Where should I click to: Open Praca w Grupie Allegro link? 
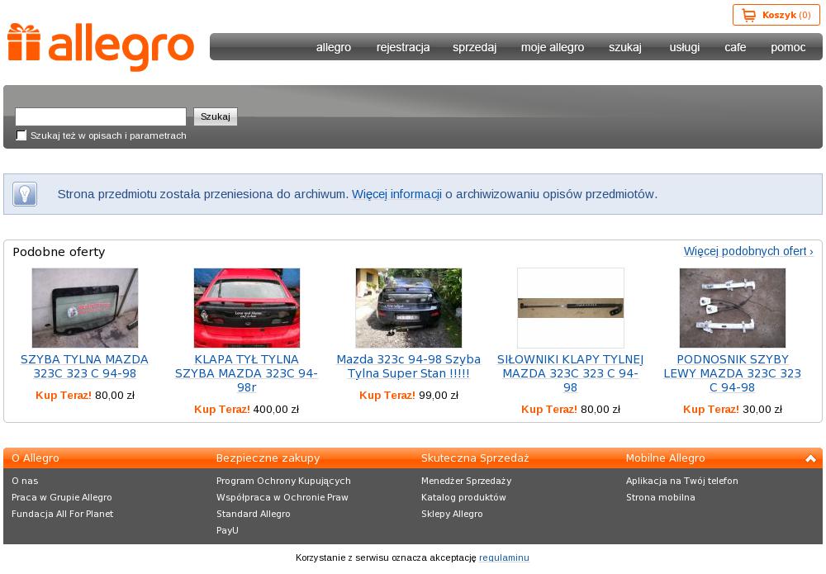(62, 498)
